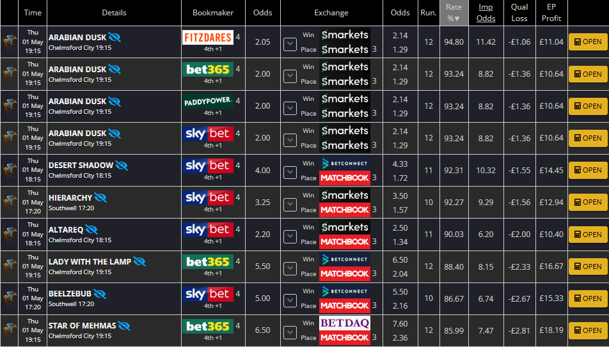Expand the exchange dropdown for Star of Mehmas

click(290, 330)
